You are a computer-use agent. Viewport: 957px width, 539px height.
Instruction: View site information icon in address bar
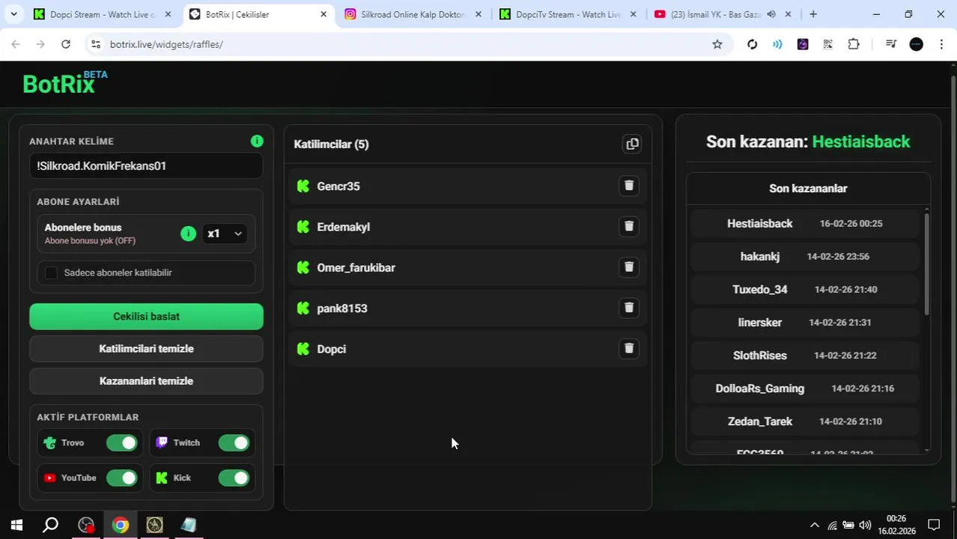pyautogui.click(x=95, y=44)
